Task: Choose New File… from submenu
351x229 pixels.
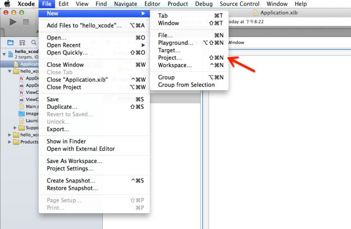Action: click(190, 36)
